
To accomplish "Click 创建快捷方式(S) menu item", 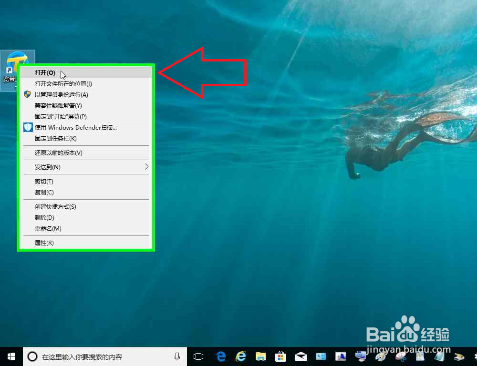I will click(x=86, y=206).
